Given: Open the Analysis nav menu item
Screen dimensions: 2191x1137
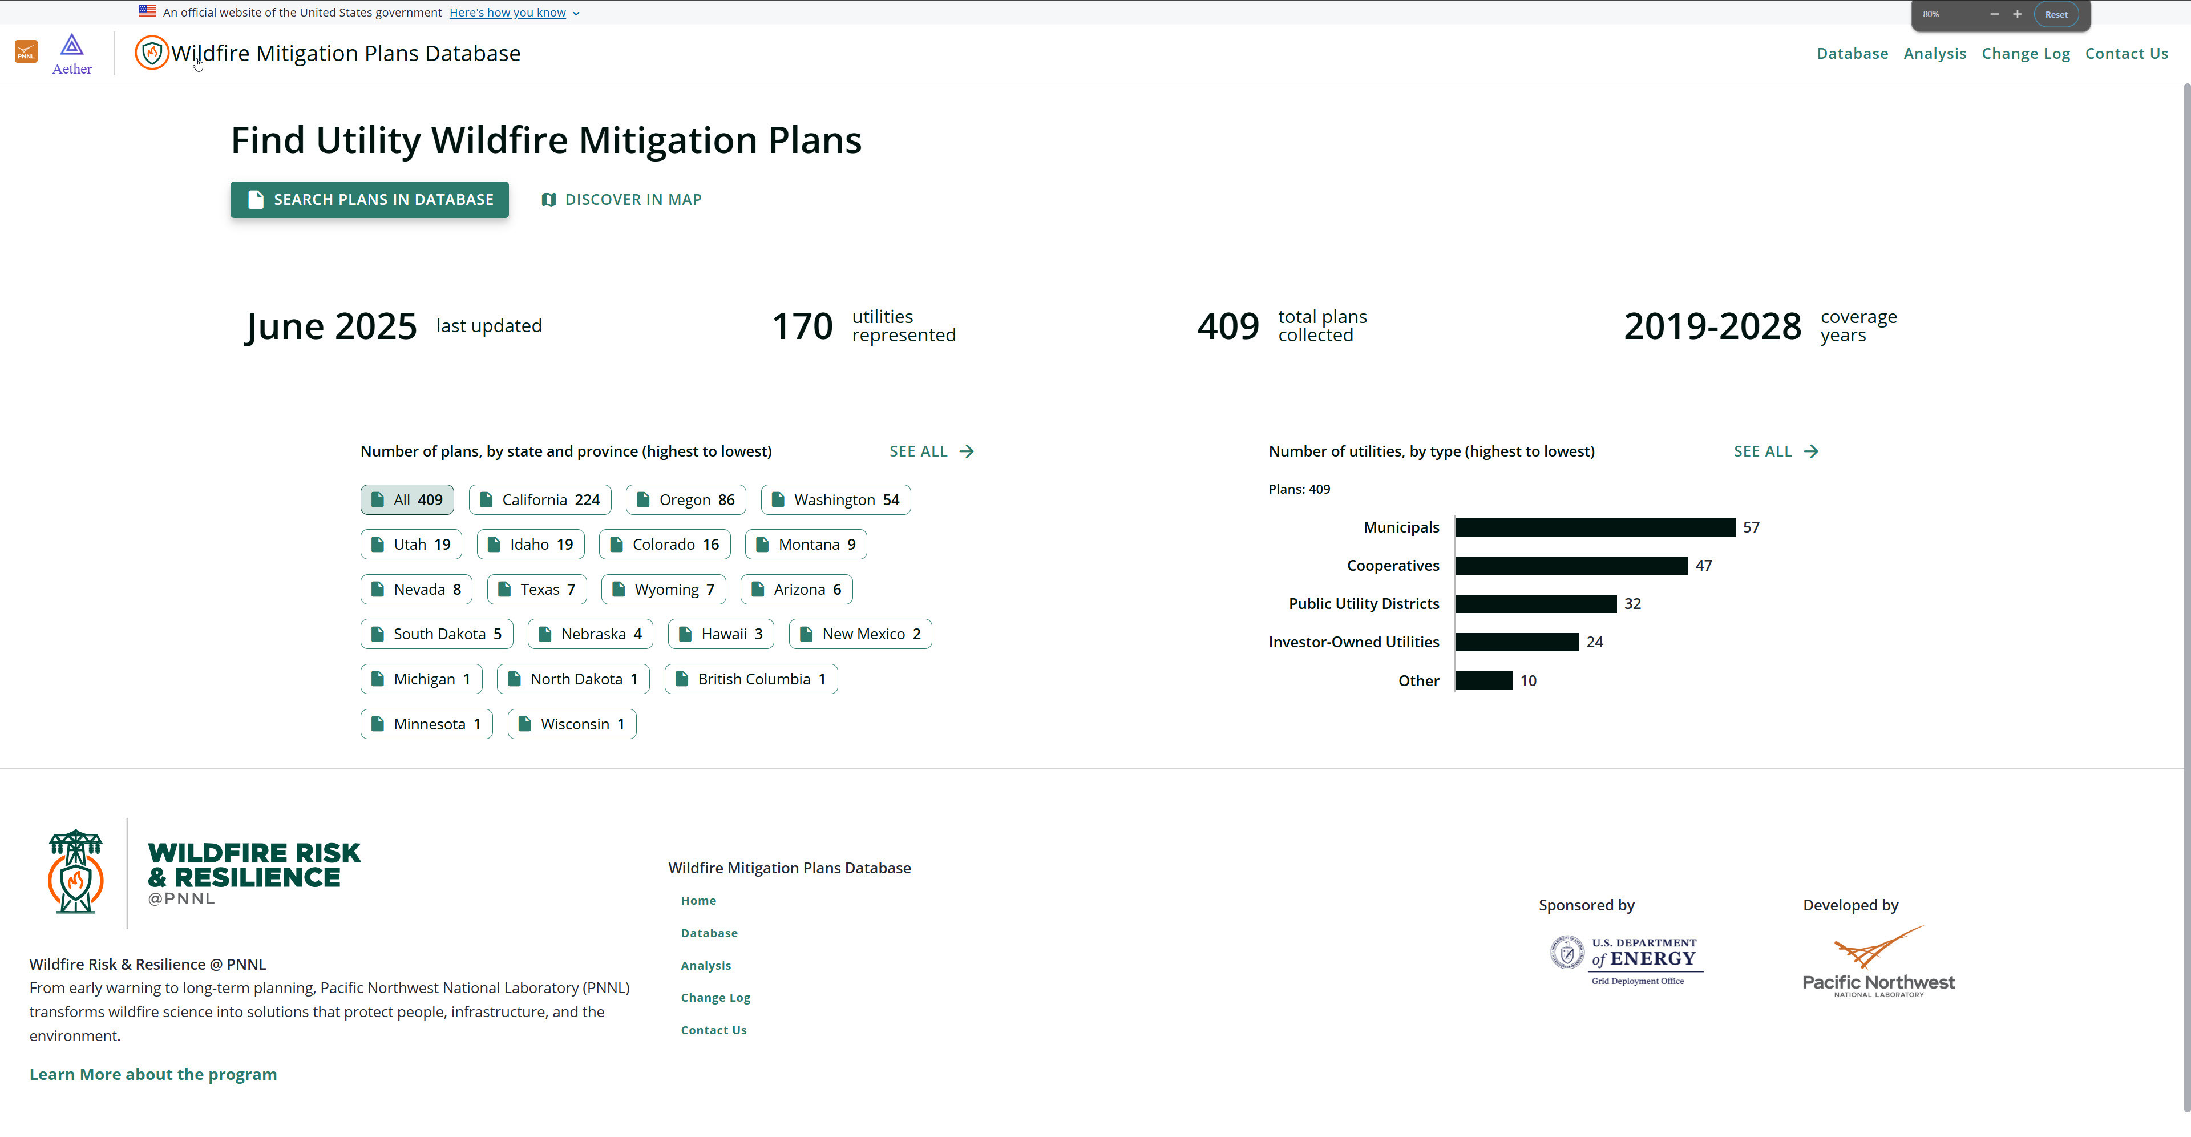Looking at the screenshot, I should click(1934, 54).
